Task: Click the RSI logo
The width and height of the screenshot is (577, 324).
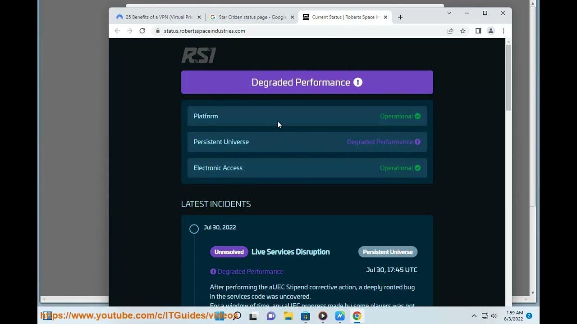Action: (x=199, y=55)
